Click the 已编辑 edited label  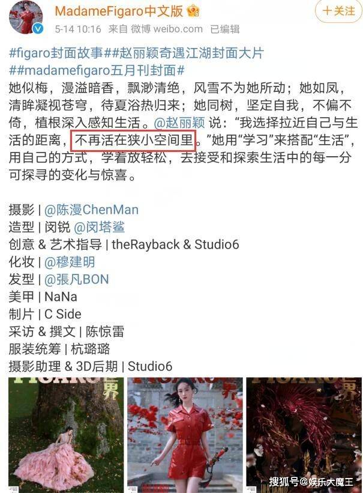click(x=225, y=29)
